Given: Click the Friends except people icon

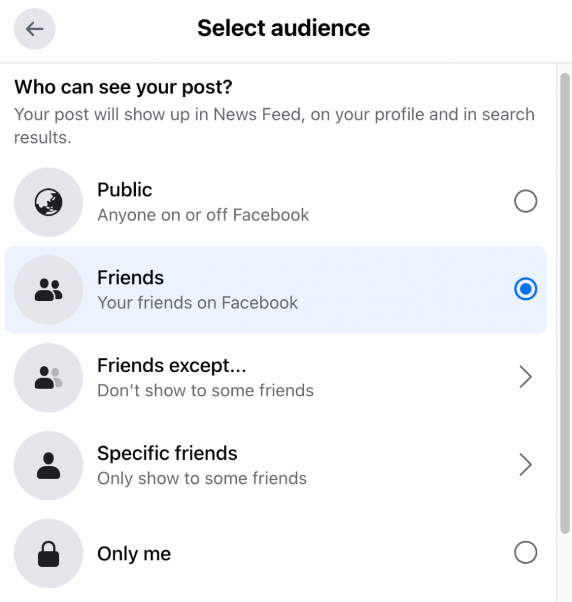Looking at the screenshot, I should [x=48, y=378].
